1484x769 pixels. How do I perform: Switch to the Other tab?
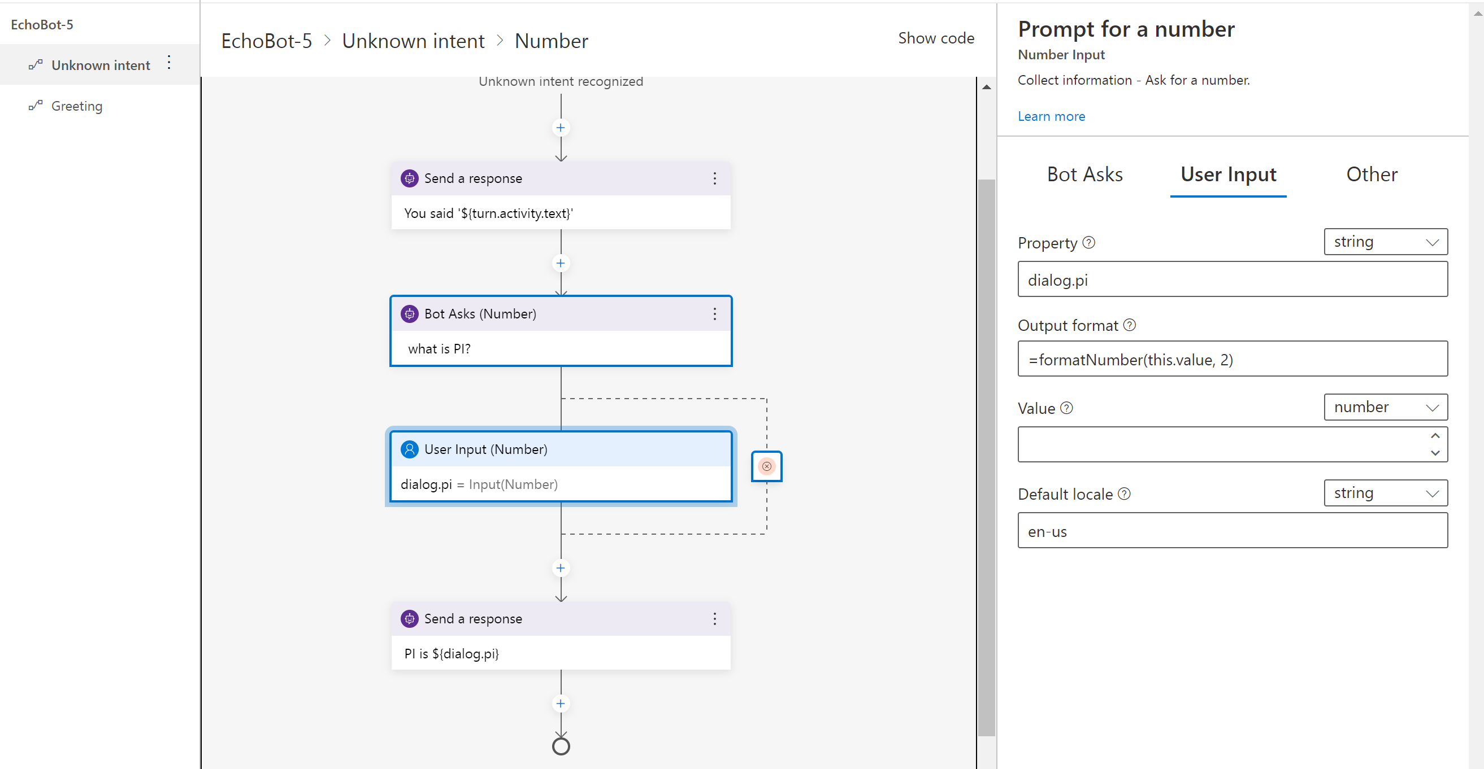[x=1371, y=174]
